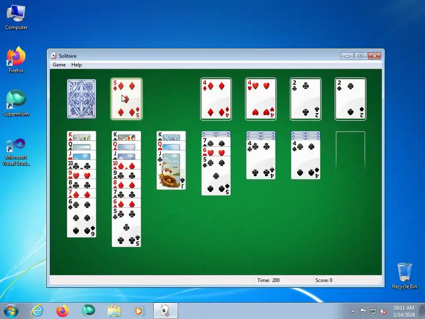Select the 6 of diamonds in second column
Viewport: 425px width, 319px height.
(x=126, y=203)
